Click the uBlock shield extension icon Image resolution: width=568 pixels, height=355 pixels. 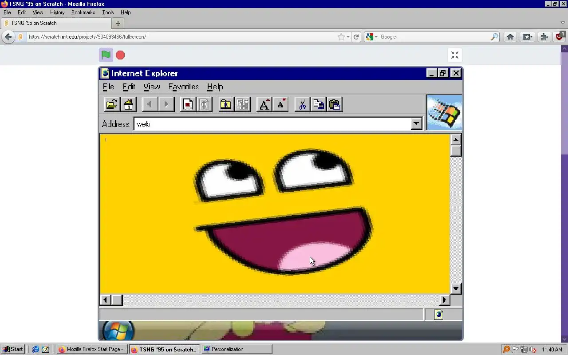(560, 36)
